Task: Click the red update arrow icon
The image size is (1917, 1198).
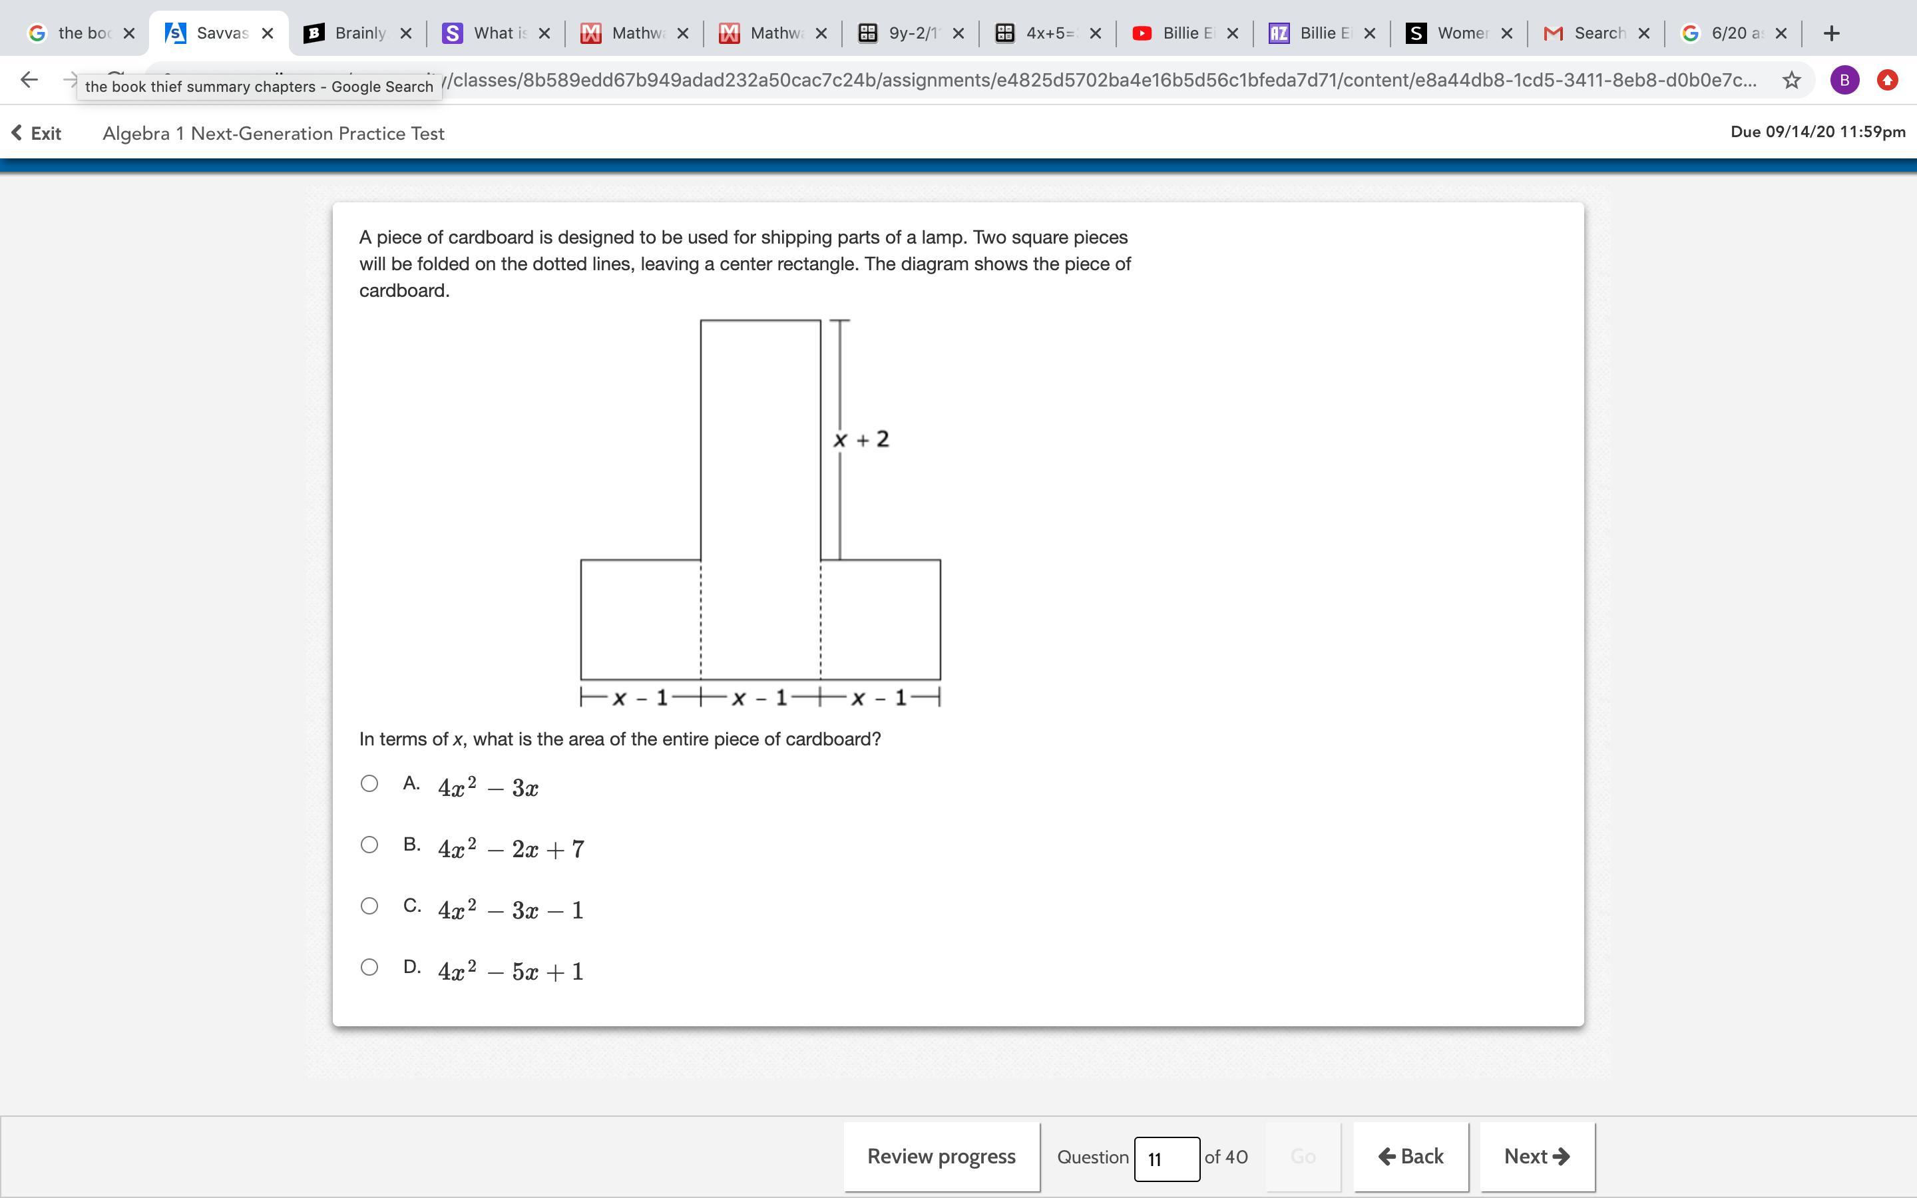Action: (x=1888, y=80)
